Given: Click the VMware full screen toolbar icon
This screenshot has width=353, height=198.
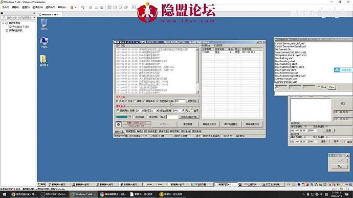Looking at the screenshot, I should click(x=120, y=8).
